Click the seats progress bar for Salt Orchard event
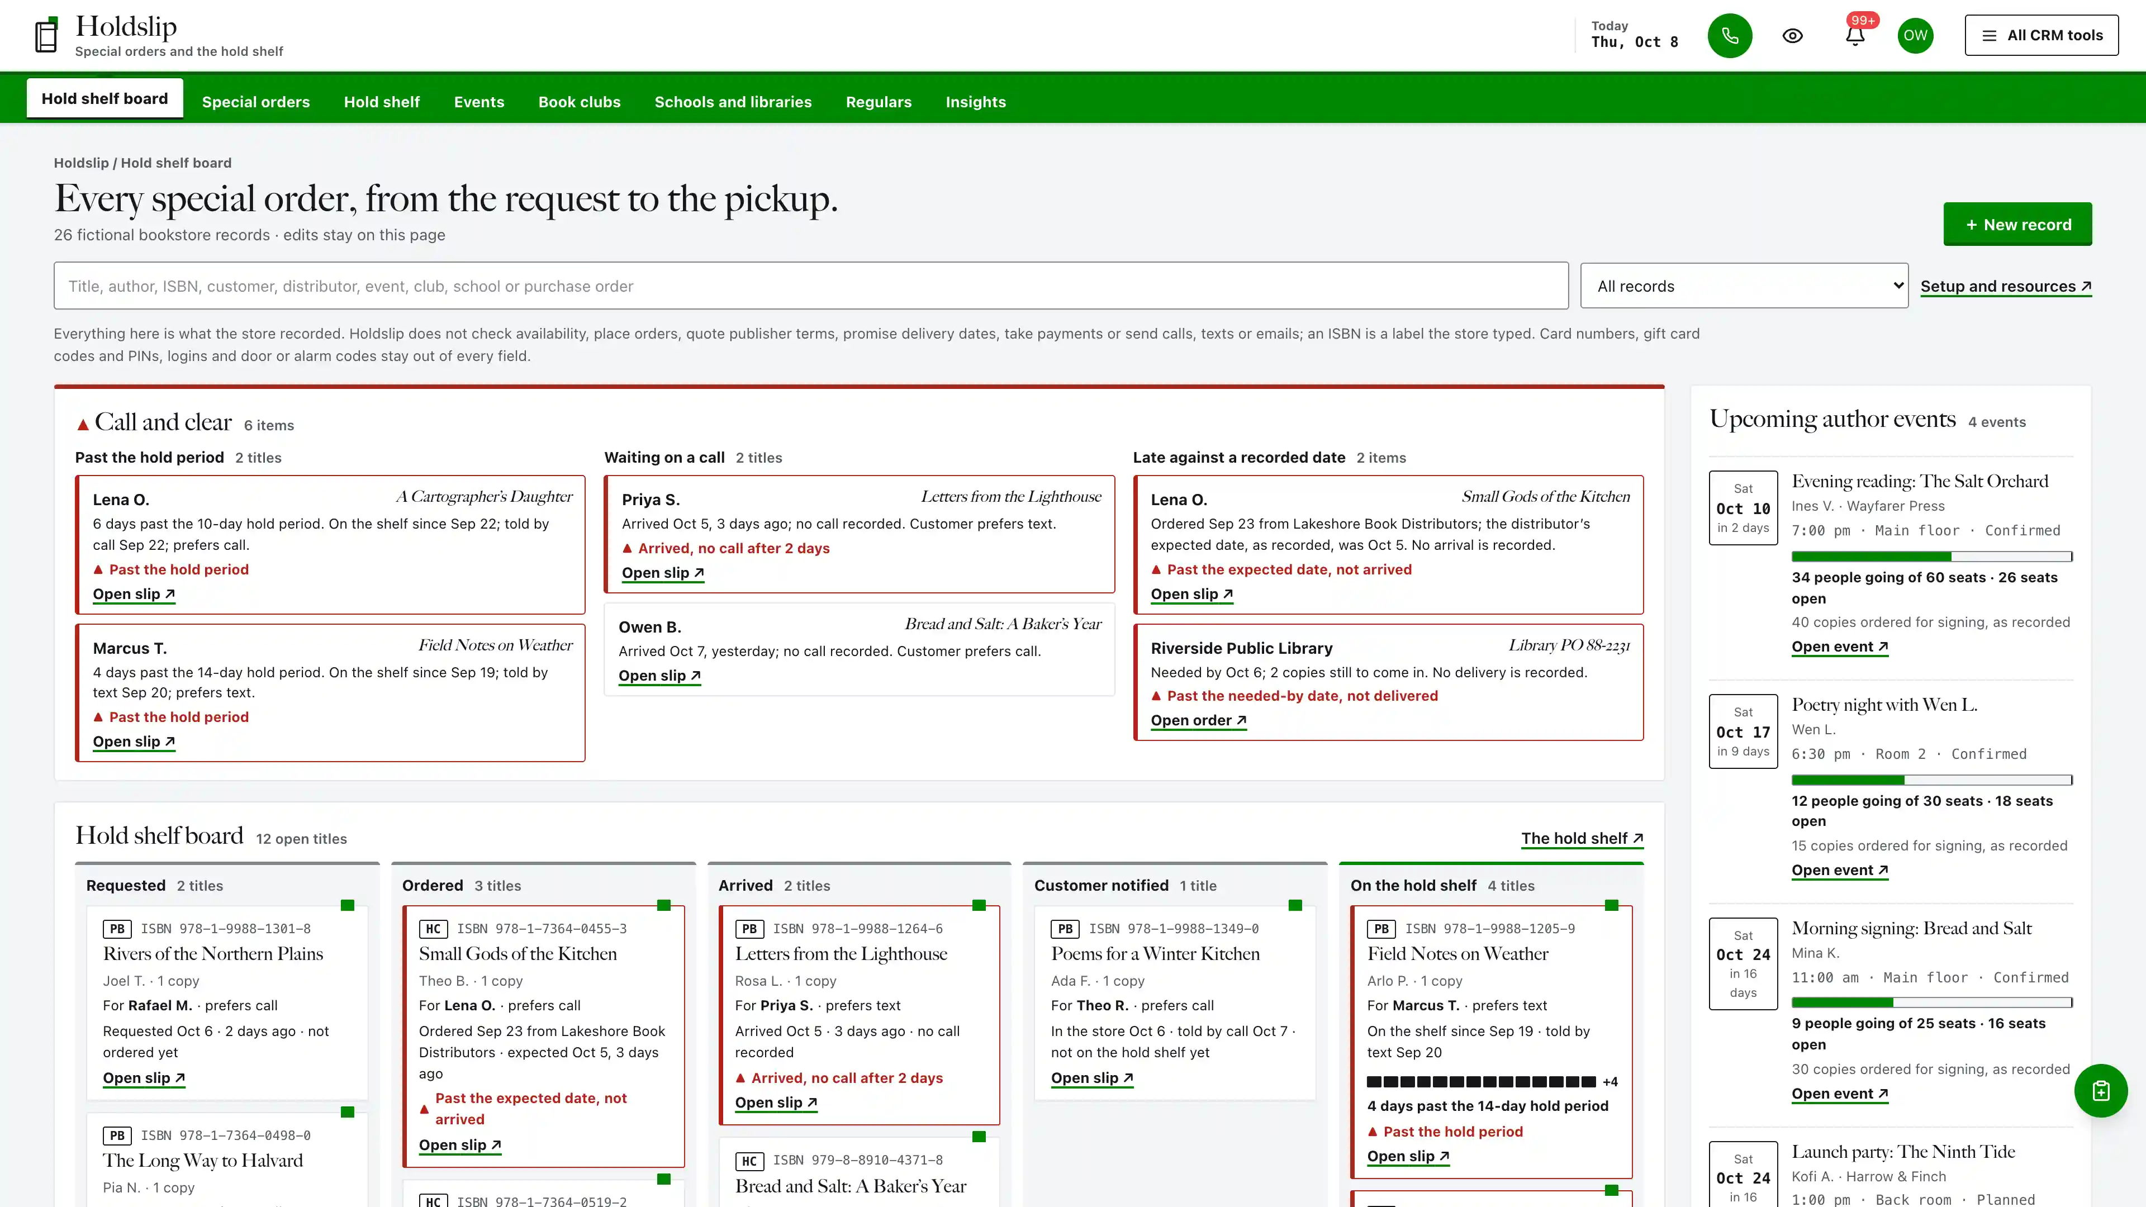The image size is (2146, 1207). tap(1932, 557)
